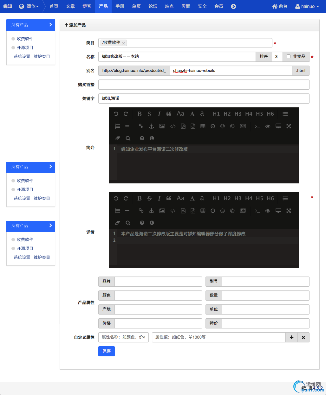Insert ordered list in the 简介 editor

click(x=117, y=126)
